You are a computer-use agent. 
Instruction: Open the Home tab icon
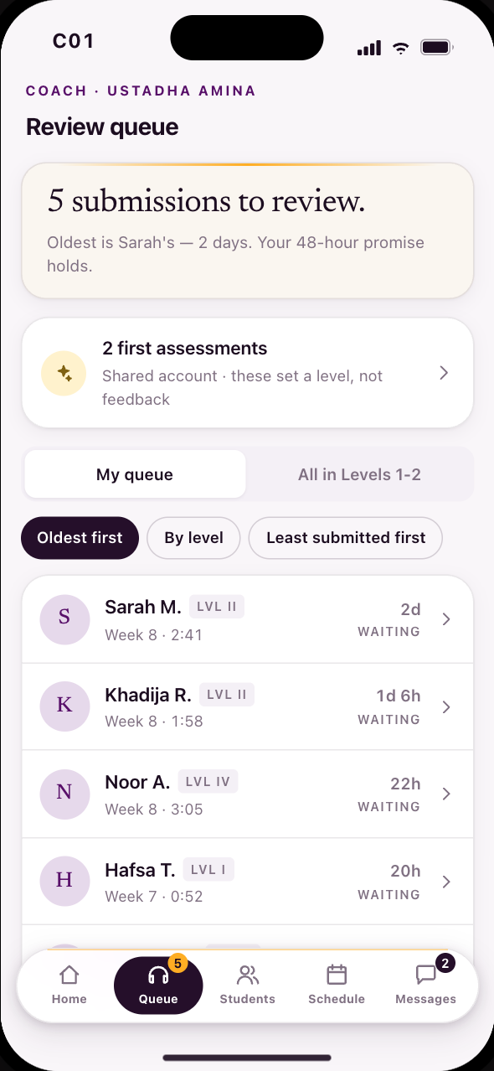click(69, 975)
